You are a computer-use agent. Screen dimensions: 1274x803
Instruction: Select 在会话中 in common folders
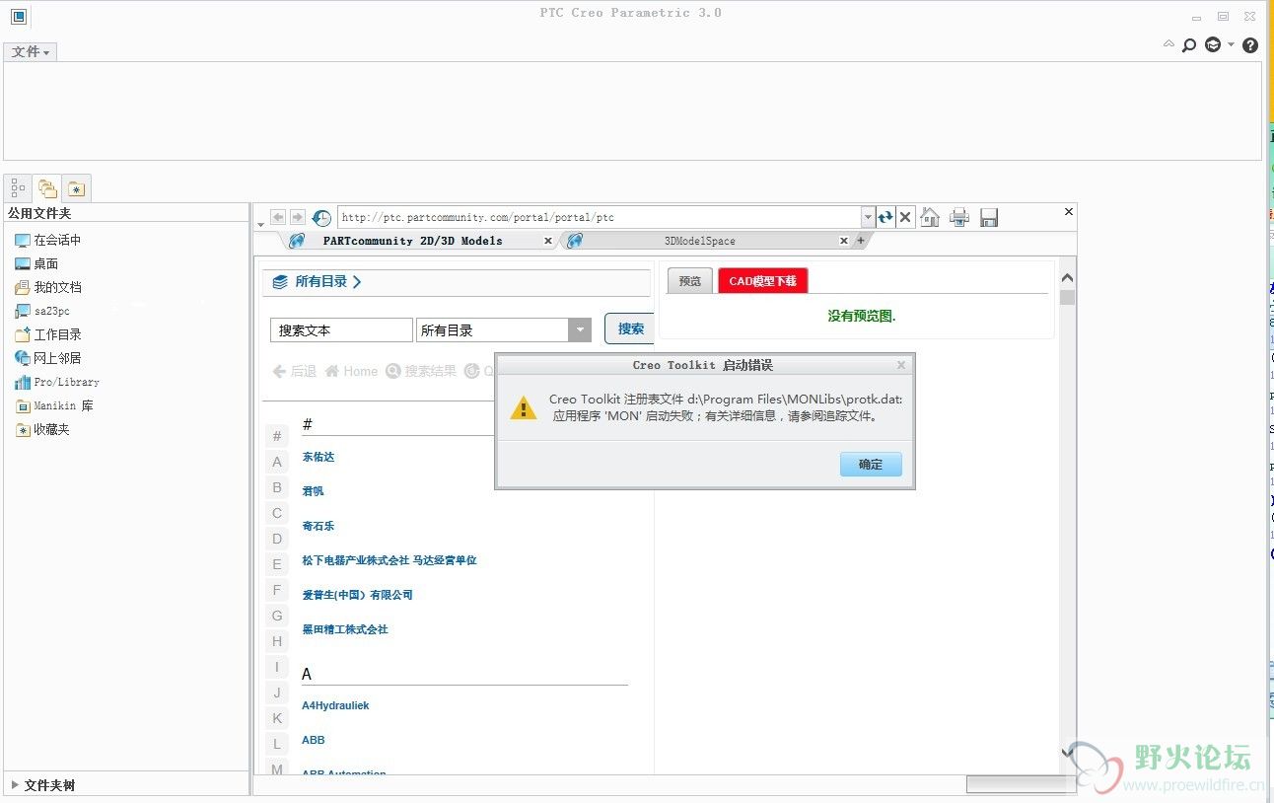pyautogui.click(x=48, y=240)
